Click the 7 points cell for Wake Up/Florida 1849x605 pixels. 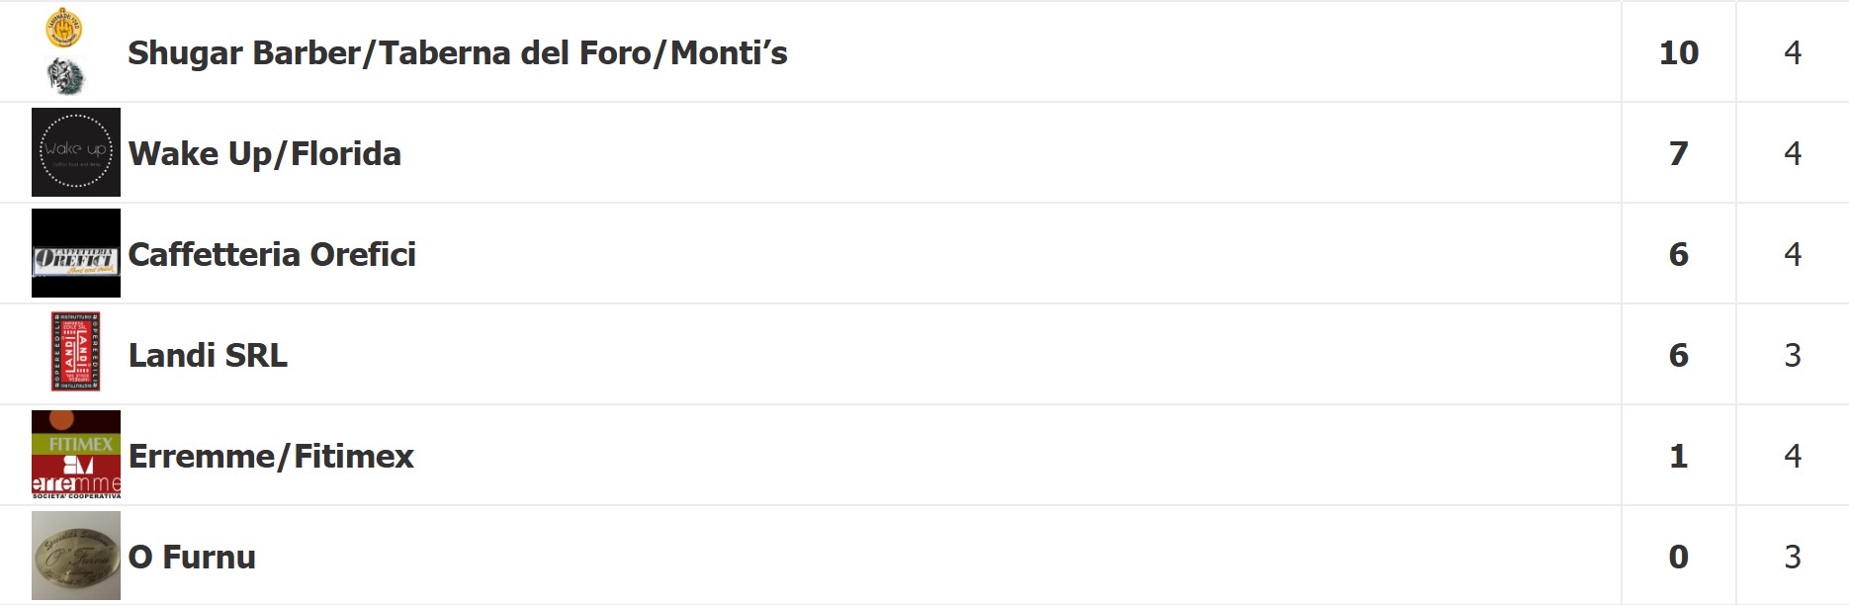coord(1679,153)
